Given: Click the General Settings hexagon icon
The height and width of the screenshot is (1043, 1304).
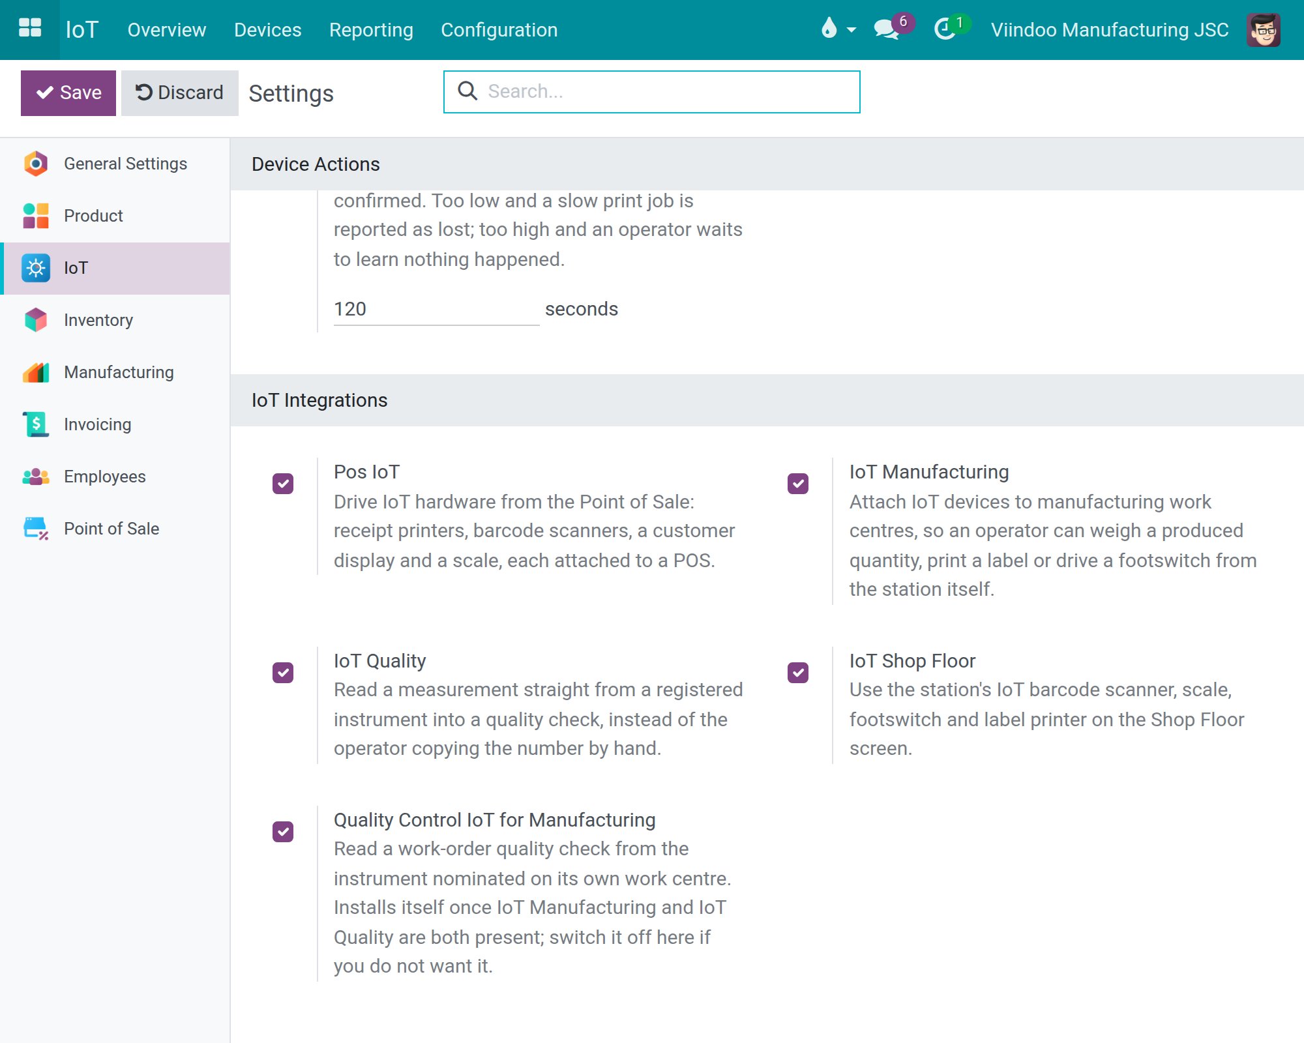Looking at the screenshot, I should click(36, 164).
